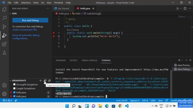Open the new terminal launch profile dropdown
This screenshot has height=108, width=193.
(182, 60)
